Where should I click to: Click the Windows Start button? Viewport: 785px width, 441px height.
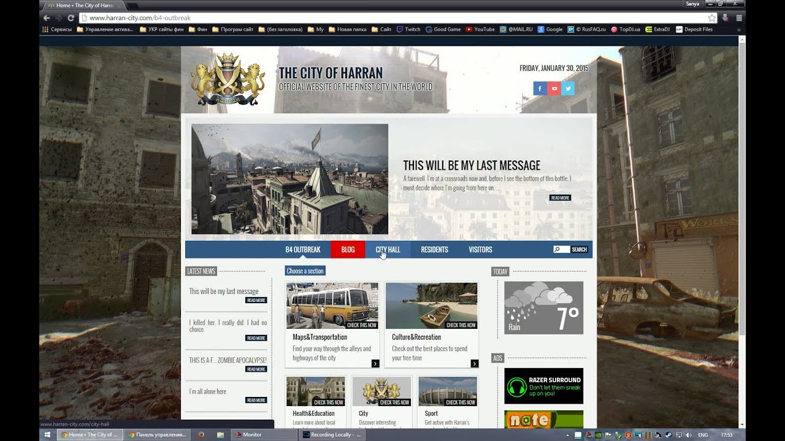click(x=47, y=435)
